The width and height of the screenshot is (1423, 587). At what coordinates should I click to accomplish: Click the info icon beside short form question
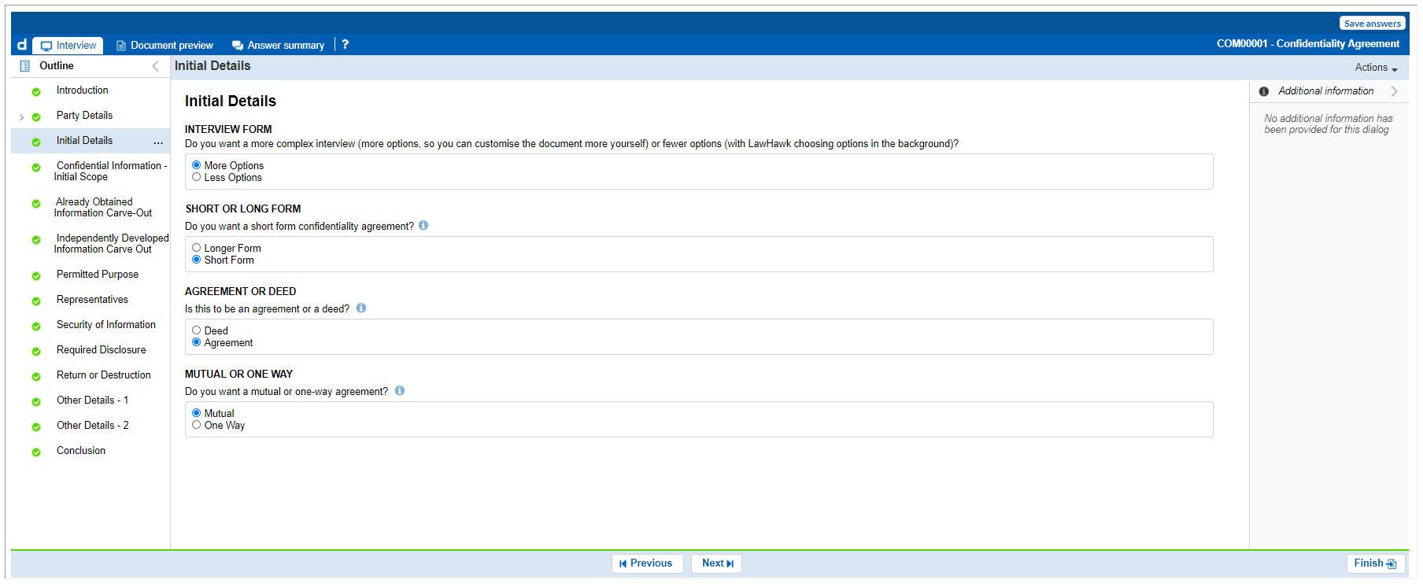tap(423, 226)
